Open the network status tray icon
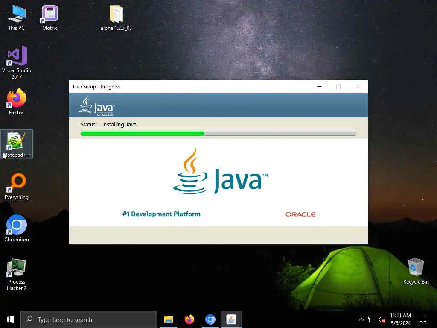 tap(372, 319)
